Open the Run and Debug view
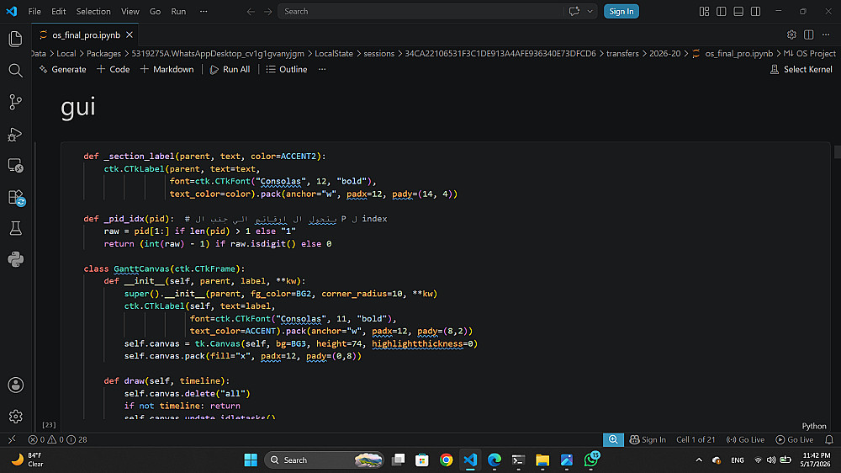Image resolution: width=841 pixels, height=473 pixels. [x=15, y=134]
